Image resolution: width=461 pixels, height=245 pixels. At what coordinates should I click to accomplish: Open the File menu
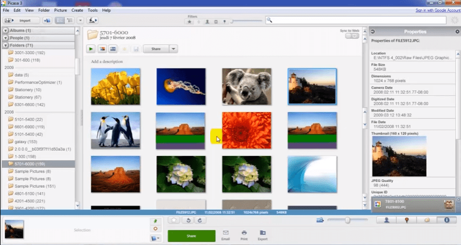tap(6, 10)
